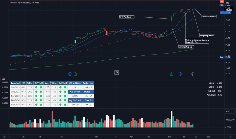
Task: Click the May 2023 row label
Action: click(x=15, y=87)
